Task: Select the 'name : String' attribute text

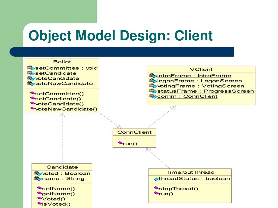Action: click(x=63, y=179)
